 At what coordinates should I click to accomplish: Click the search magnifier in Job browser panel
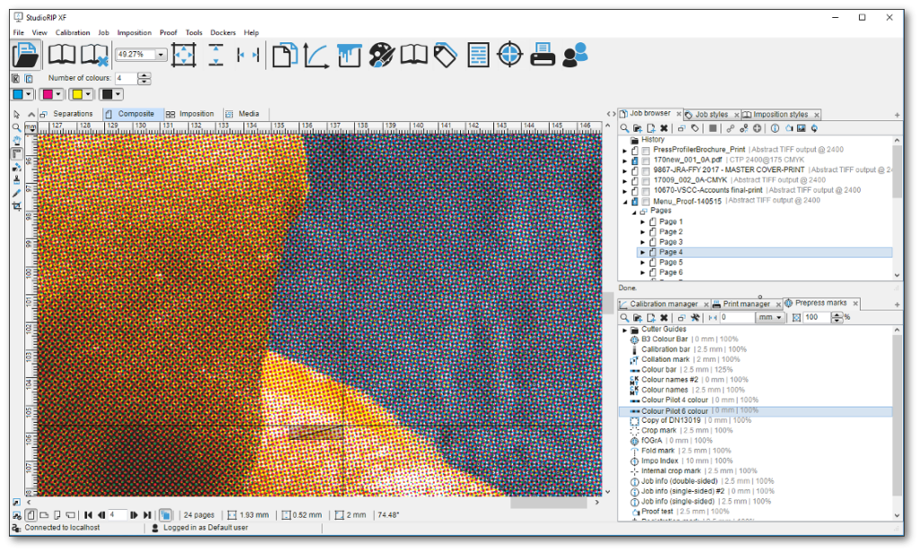pos(623,128)
